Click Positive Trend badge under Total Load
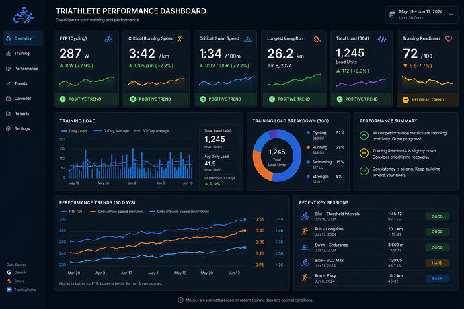This screenshot has width=464, height=309. [361, 99]
